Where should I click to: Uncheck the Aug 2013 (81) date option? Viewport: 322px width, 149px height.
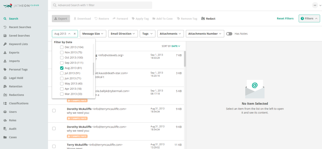point(62,68)
